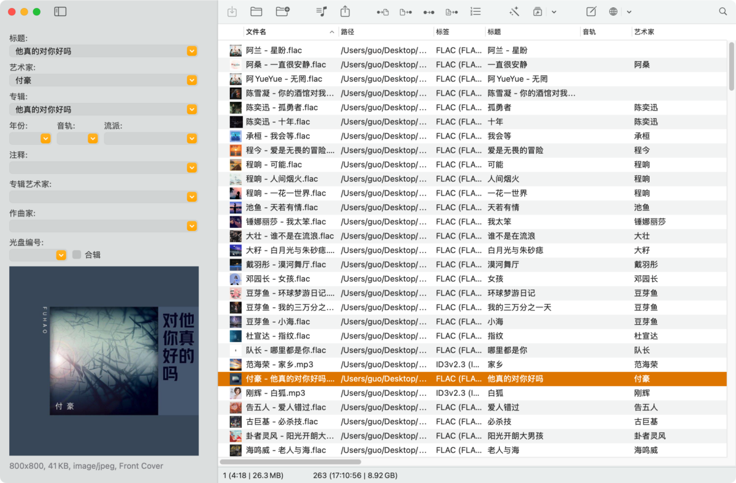Select the row 队长 - 哪里都是你.flac

(472, 350)
